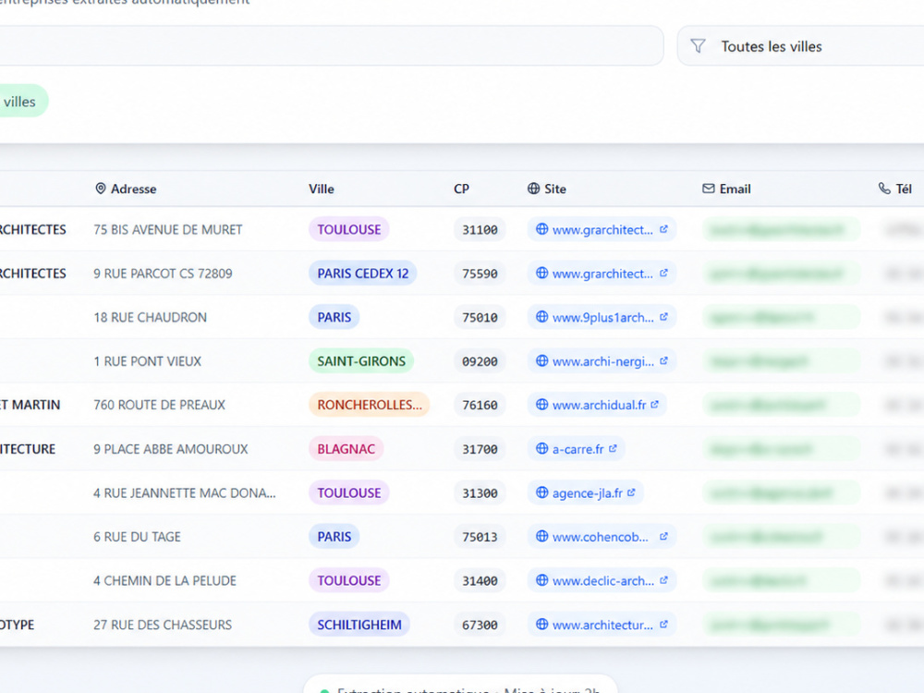Click globe icon before www.architectur
Viewport: 924px width, 693px height.
pos(542,624)
